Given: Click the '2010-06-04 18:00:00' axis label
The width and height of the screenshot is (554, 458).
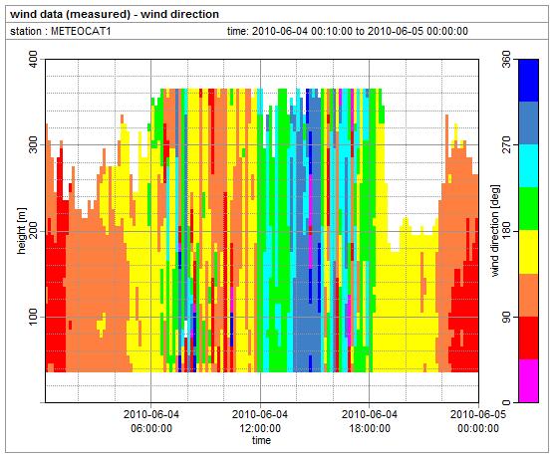Looking at the screenshot, I should pyautogui.click(x=370, y=421).
